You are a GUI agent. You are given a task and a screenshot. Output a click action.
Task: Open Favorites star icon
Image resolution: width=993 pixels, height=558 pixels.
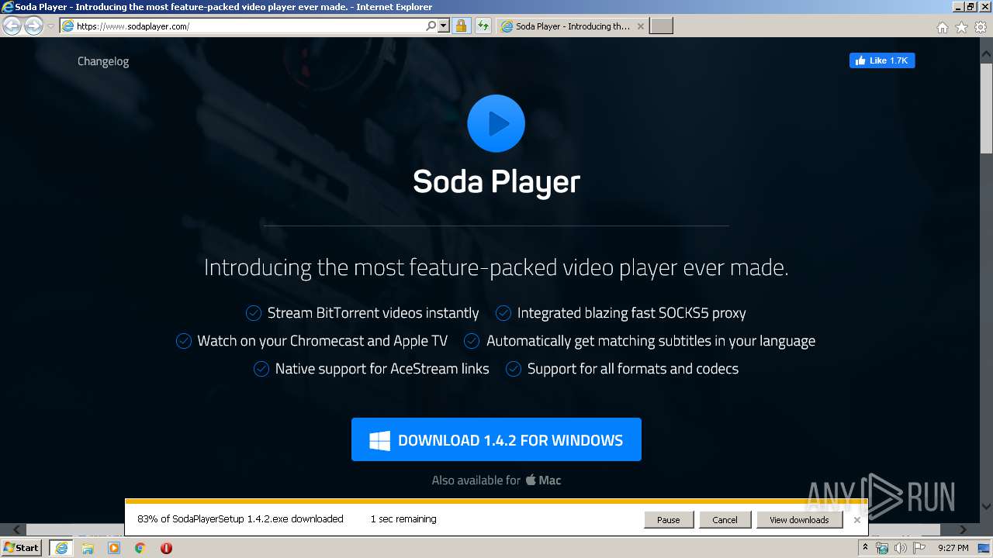(x=961, y=27)
